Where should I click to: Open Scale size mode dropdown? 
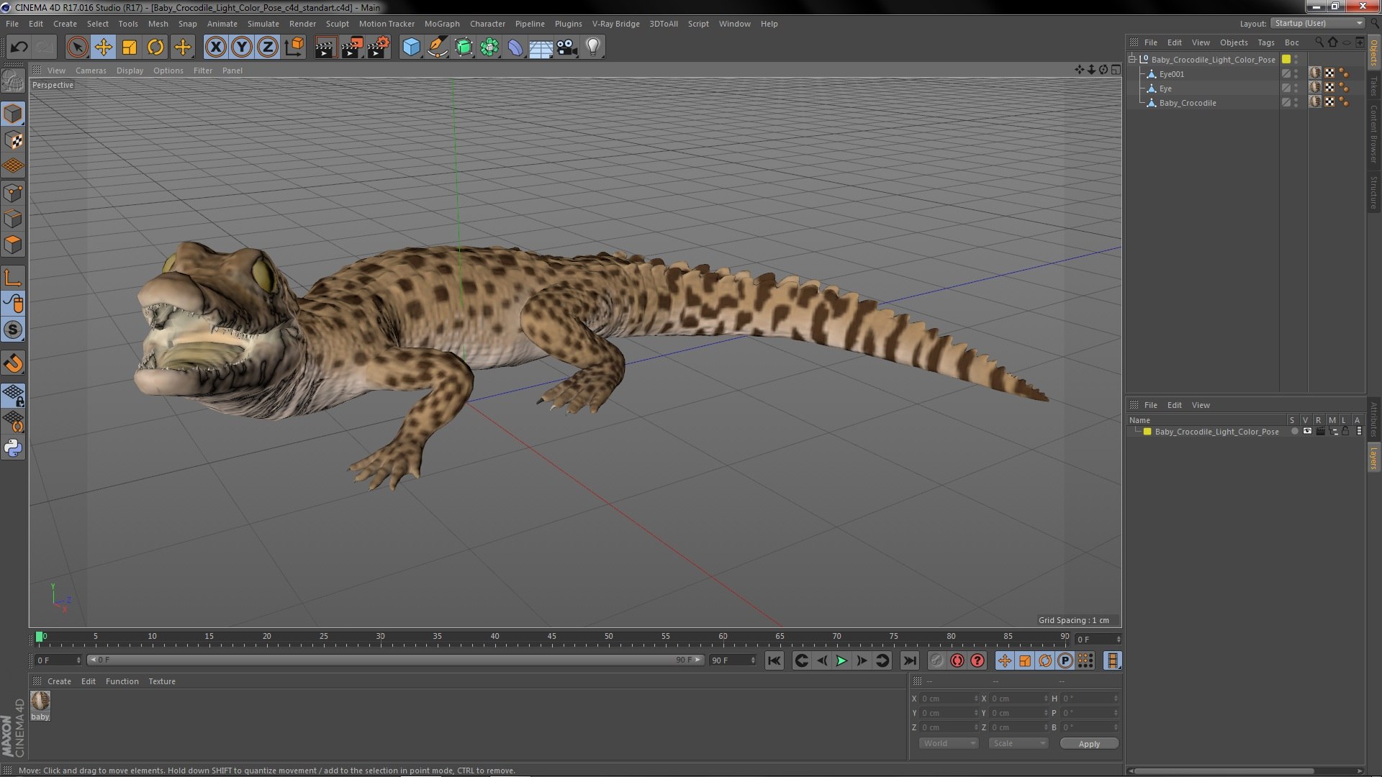click(1018, 743)
